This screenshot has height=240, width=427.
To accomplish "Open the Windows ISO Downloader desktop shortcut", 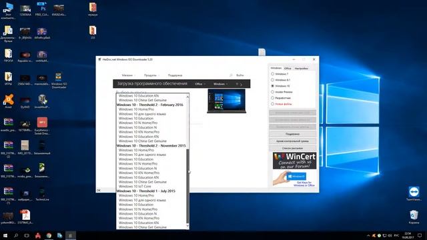I will pyautogui.click(x=59, y=80).
